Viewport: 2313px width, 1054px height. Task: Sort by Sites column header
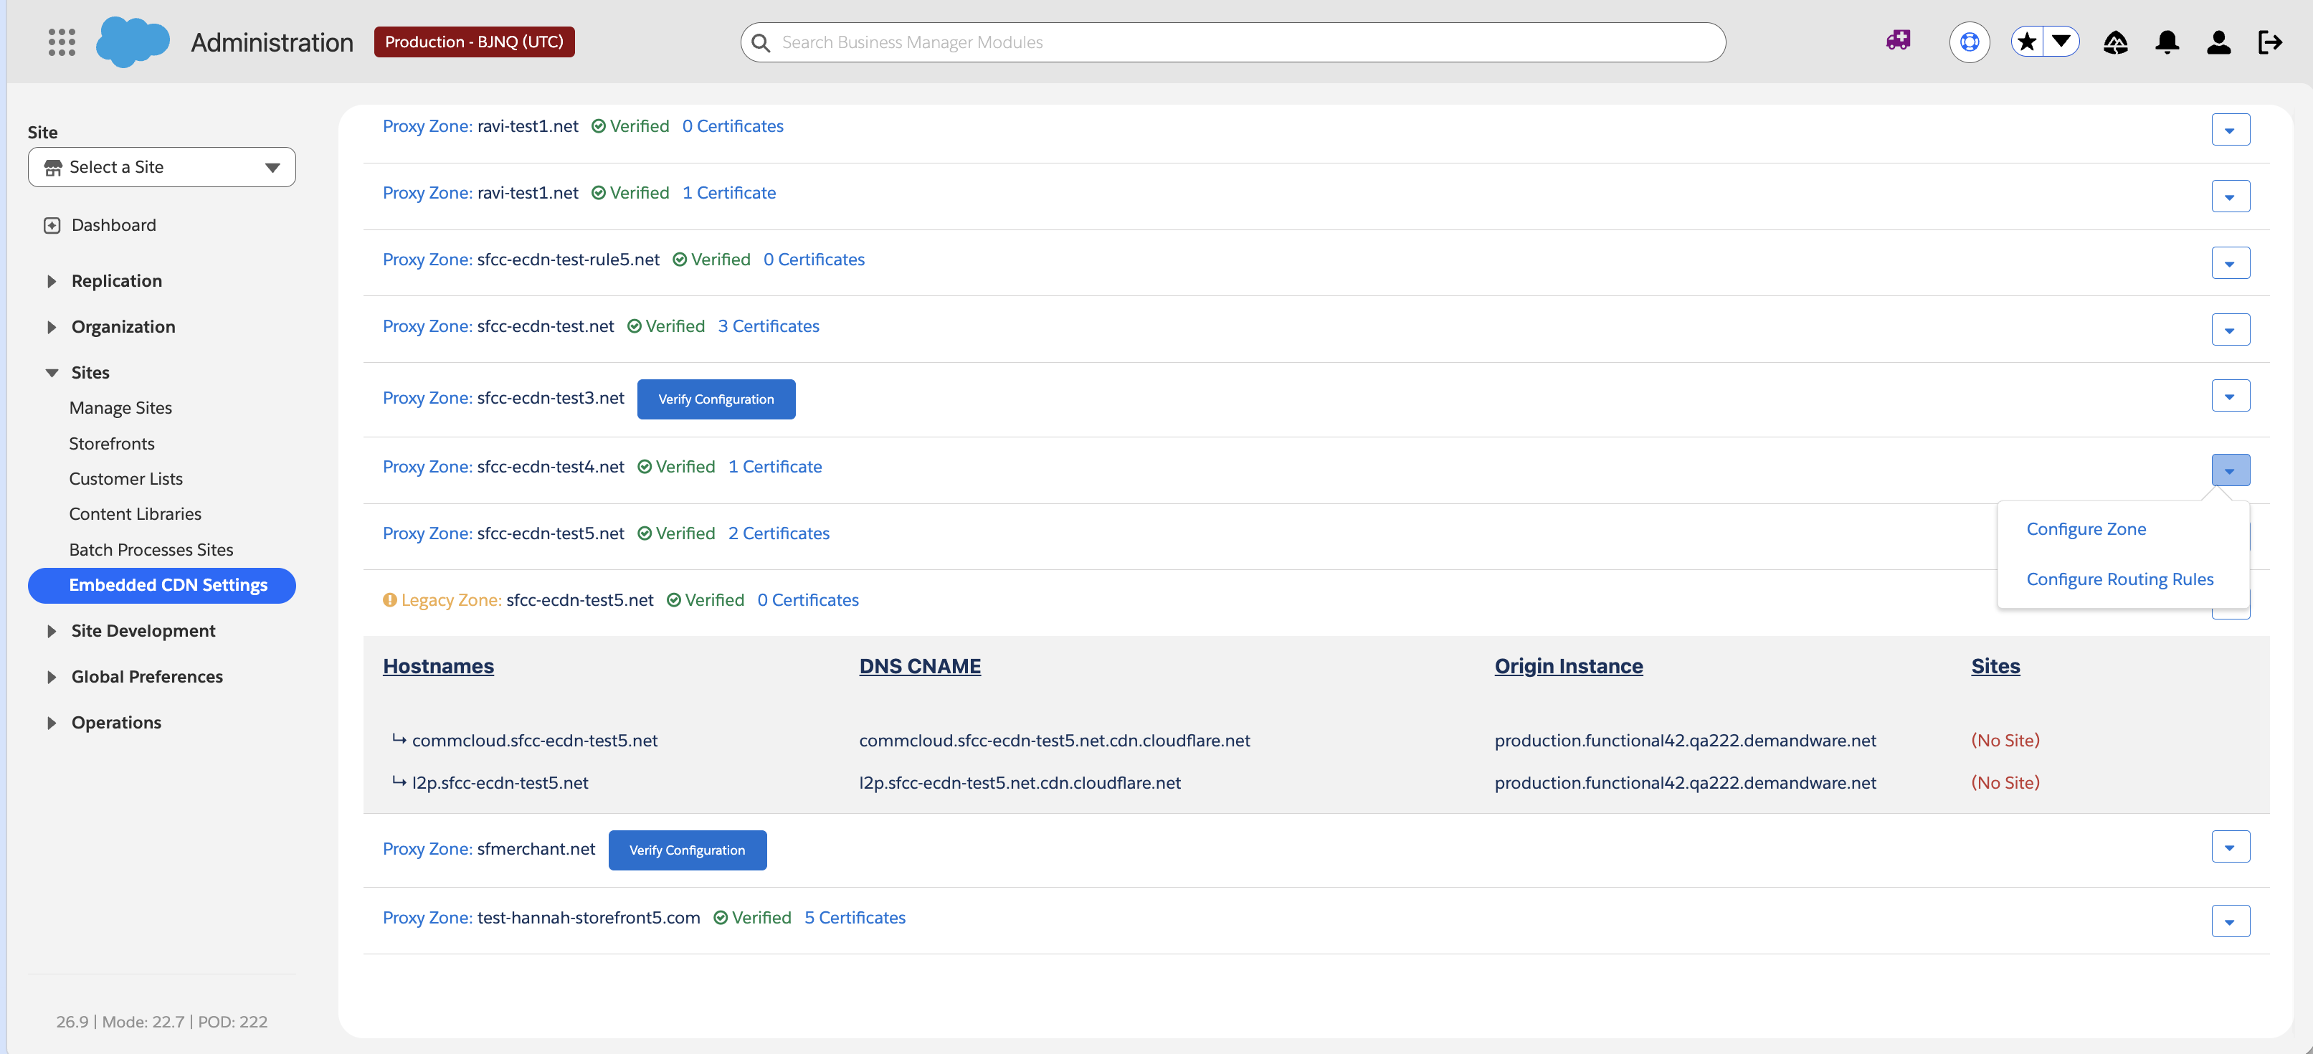[x=1995, y=666]
